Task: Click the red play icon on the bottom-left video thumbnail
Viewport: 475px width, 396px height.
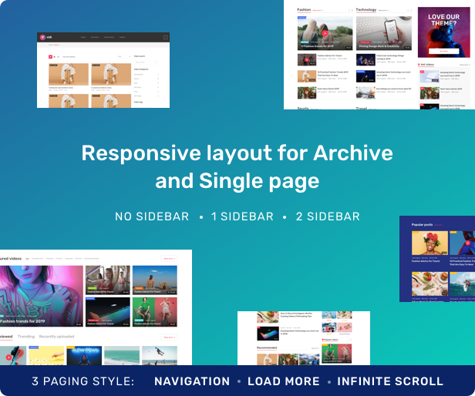Action: [10, 356]
